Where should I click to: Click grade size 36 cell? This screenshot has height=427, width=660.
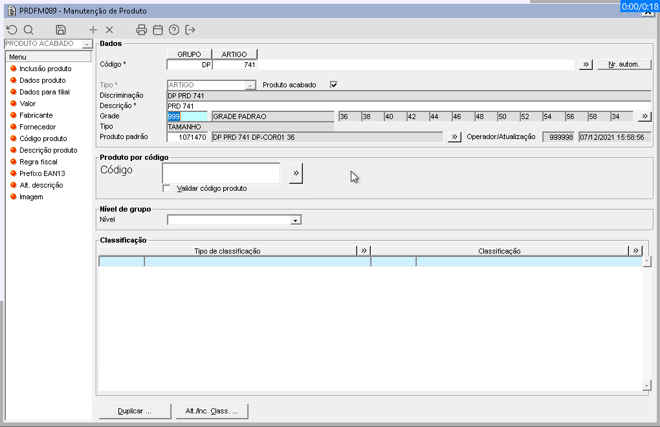point(350,116)
